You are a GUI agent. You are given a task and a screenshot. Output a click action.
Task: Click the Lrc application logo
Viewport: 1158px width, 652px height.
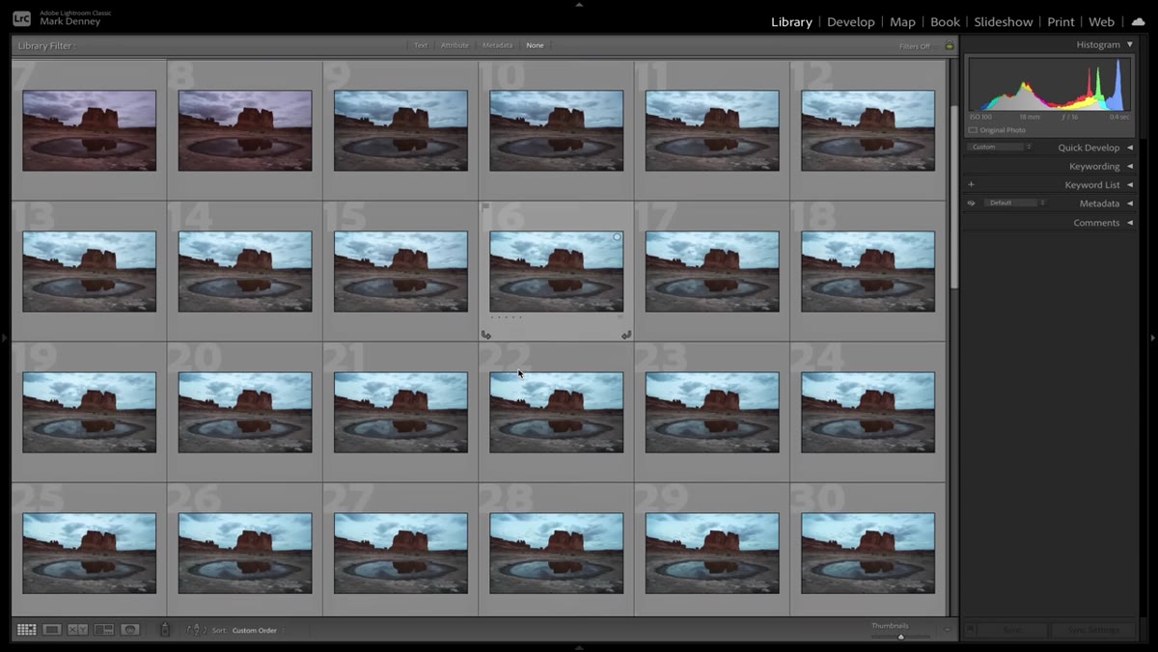(21, 18)
